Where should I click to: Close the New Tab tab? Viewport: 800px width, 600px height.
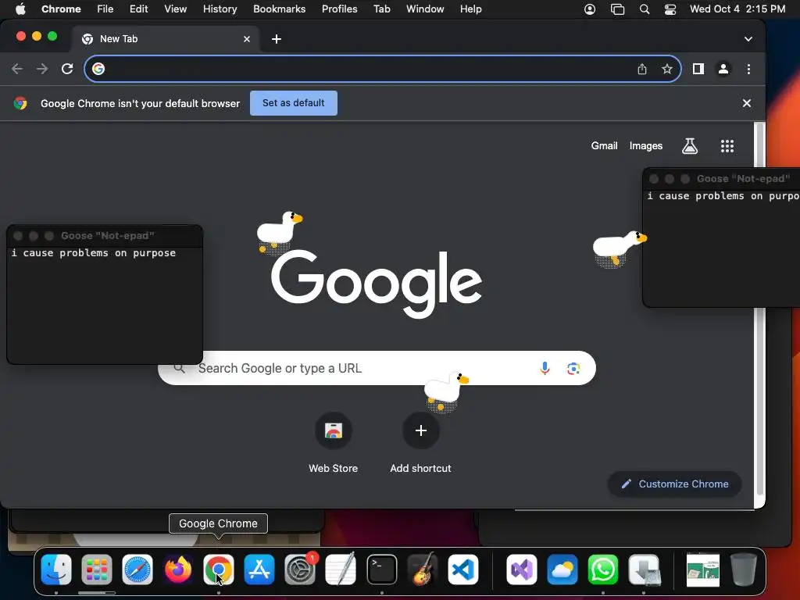click(247, 39)
